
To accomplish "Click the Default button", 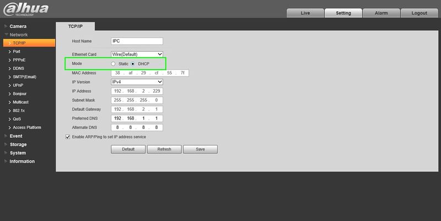I will coord(128,149).
